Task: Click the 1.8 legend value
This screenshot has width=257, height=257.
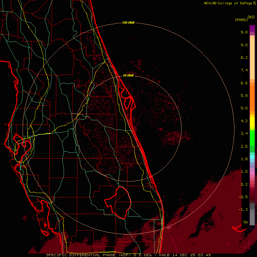Action: coord(244,159)
